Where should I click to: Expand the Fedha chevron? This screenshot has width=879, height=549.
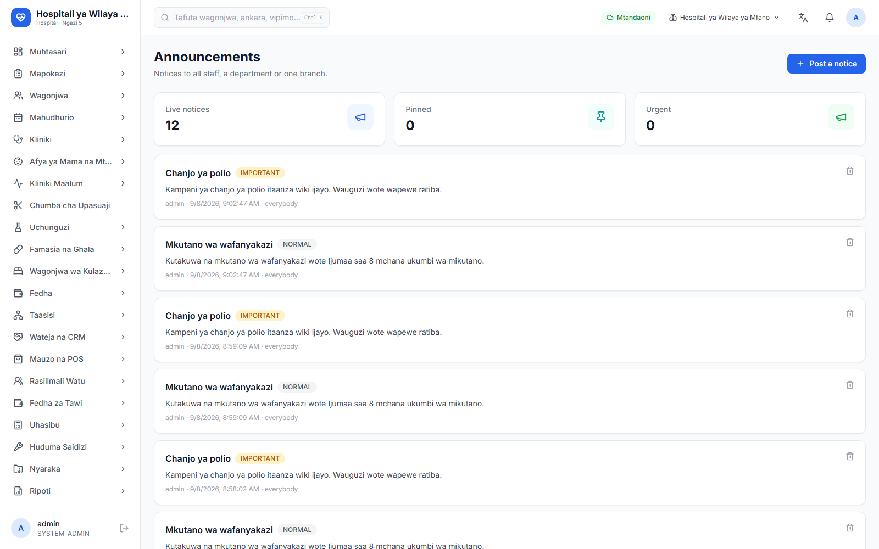[123, 293]
